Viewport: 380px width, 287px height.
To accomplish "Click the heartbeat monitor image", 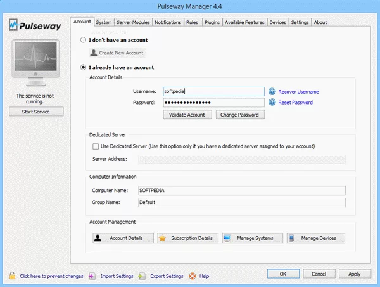I will click(35, 63).
